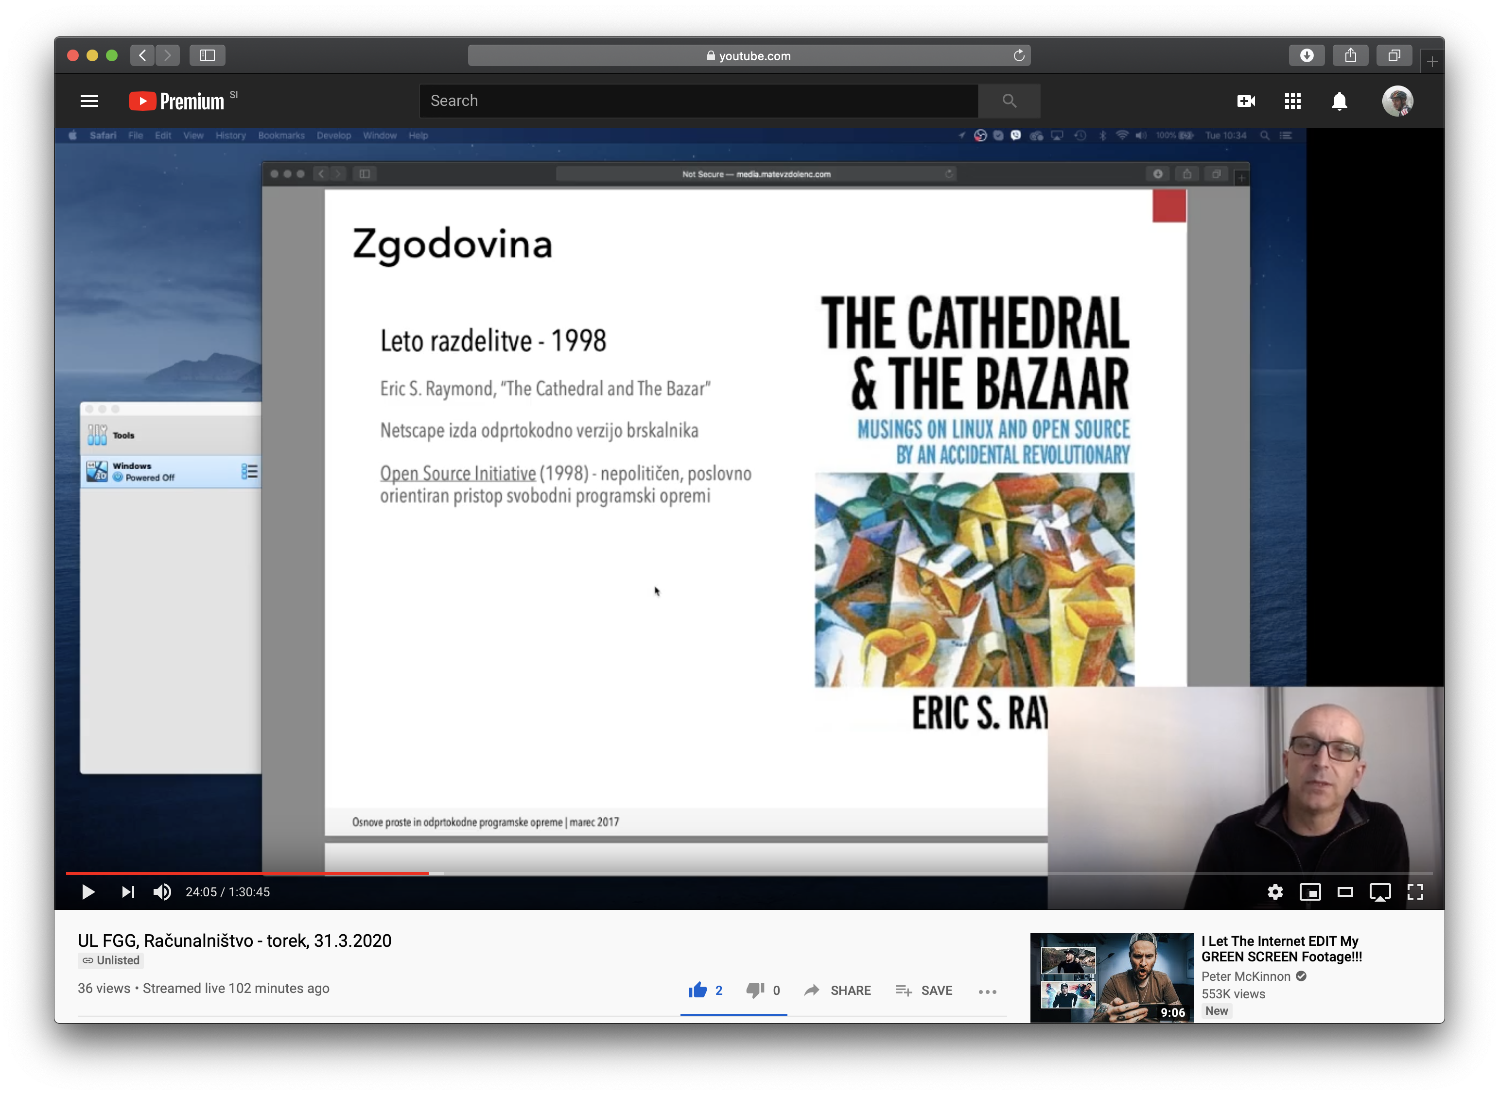Click the '36 views' streamed live text

(x=204, y=988)
